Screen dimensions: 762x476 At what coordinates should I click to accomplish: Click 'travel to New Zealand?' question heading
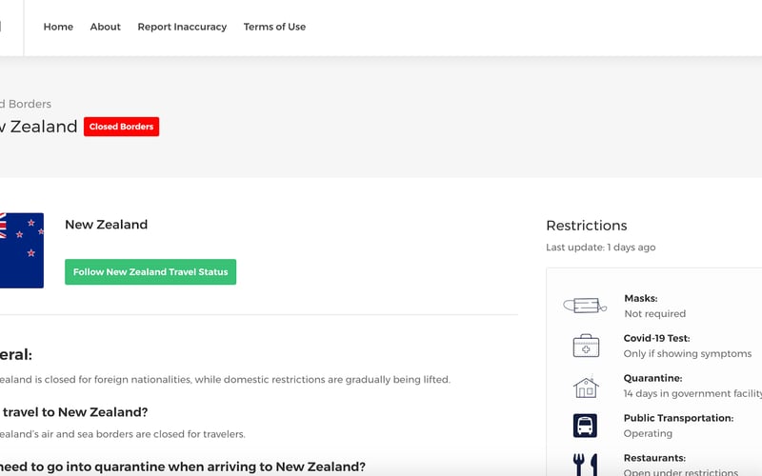pyautogui.click(x=75, y=412)
